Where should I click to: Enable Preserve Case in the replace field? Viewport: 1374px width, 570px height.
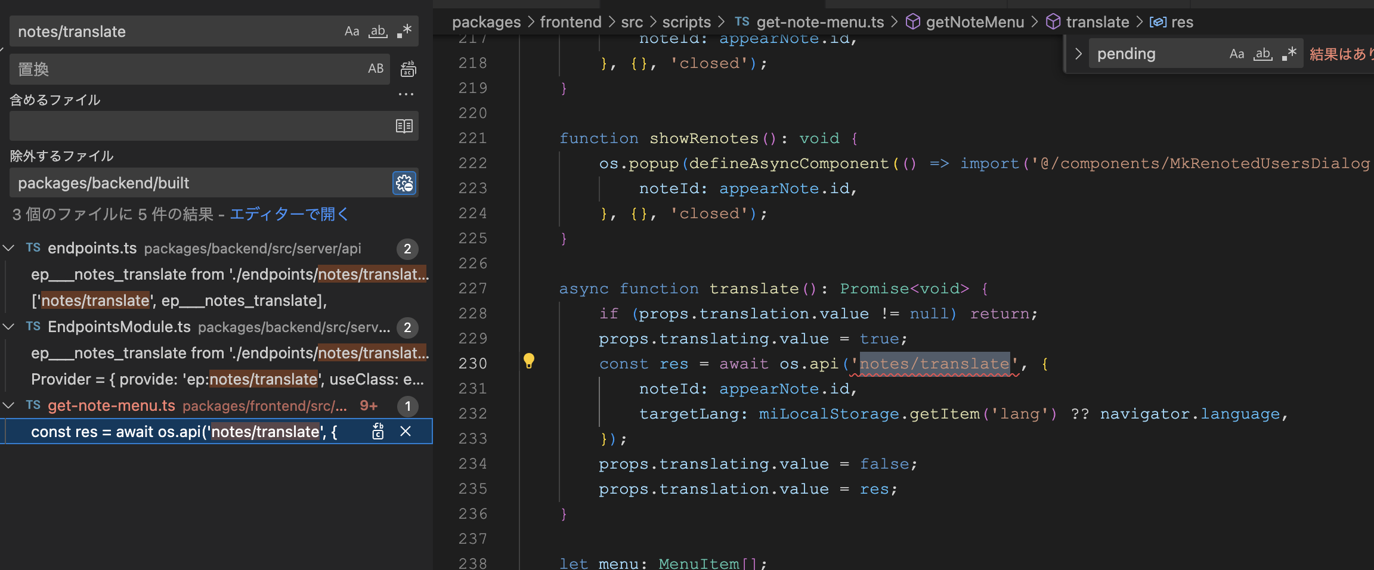pyautogui.click(x=376, y=69)
